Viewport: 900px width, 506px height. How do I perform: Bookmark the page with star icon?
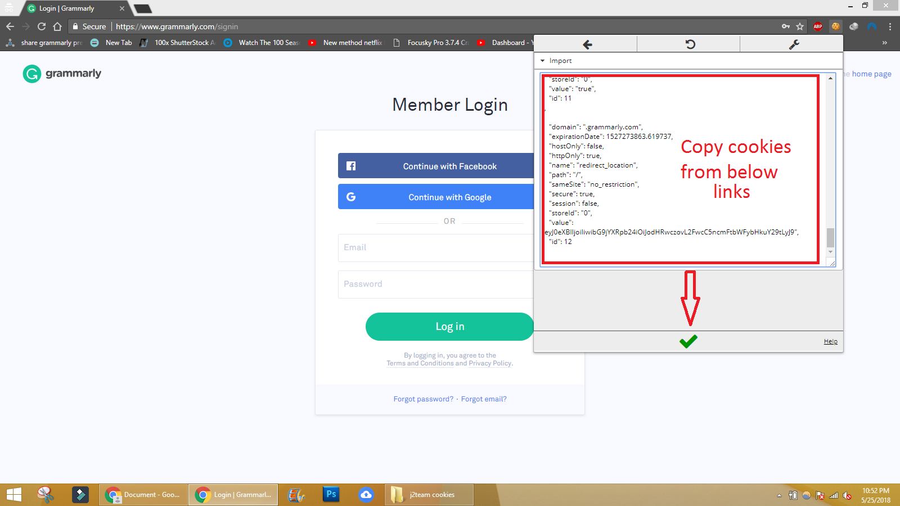point(800,26)
